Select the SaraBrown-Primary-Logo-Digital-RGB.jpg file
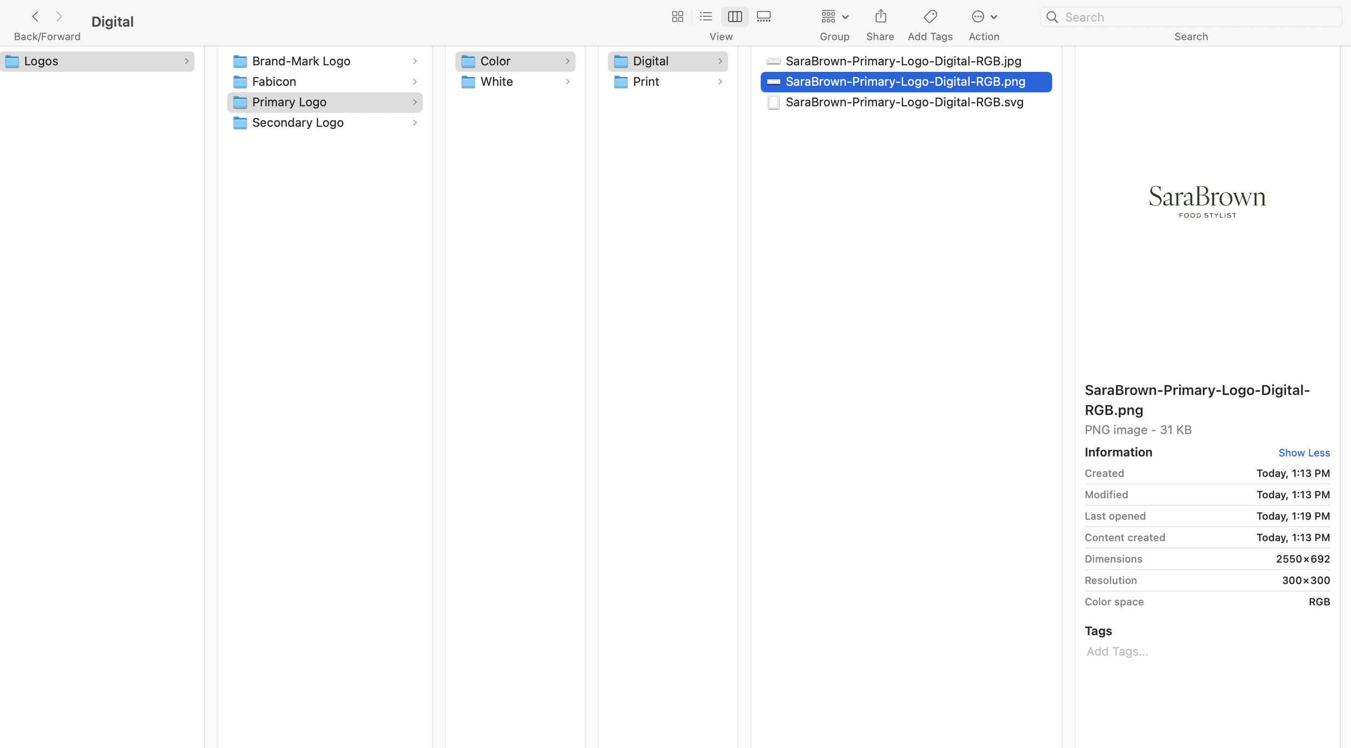 (903, 61)
